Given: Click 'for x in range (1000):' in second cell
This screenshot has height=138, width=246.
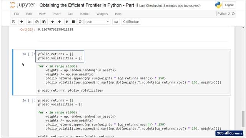Looking at the screenshot, I should (58, 112).
